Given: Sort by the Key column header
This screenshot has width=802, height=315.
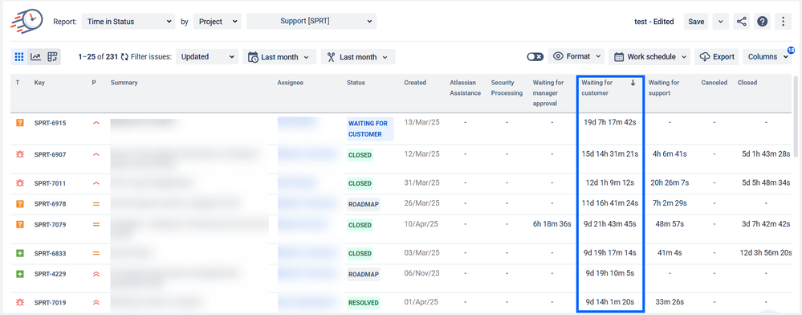Looking at the screenshot, I should coord(39,83).
